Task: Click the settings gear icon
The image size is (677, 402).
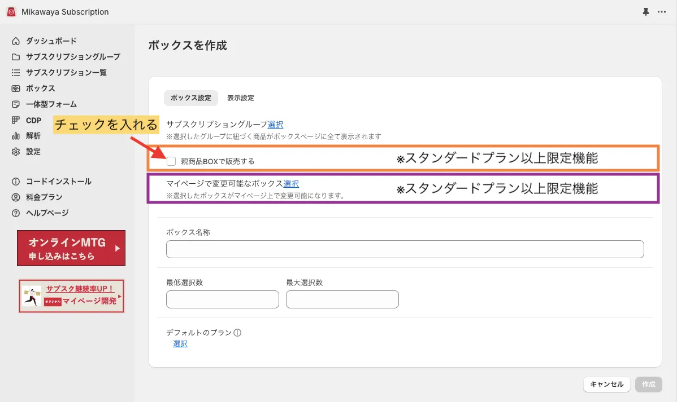Action: click(x=16, y=152)
